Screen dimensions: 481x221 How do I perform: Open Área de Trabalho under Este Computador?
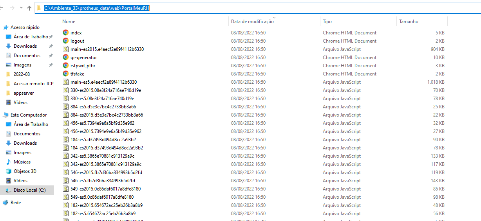point(31,124)
